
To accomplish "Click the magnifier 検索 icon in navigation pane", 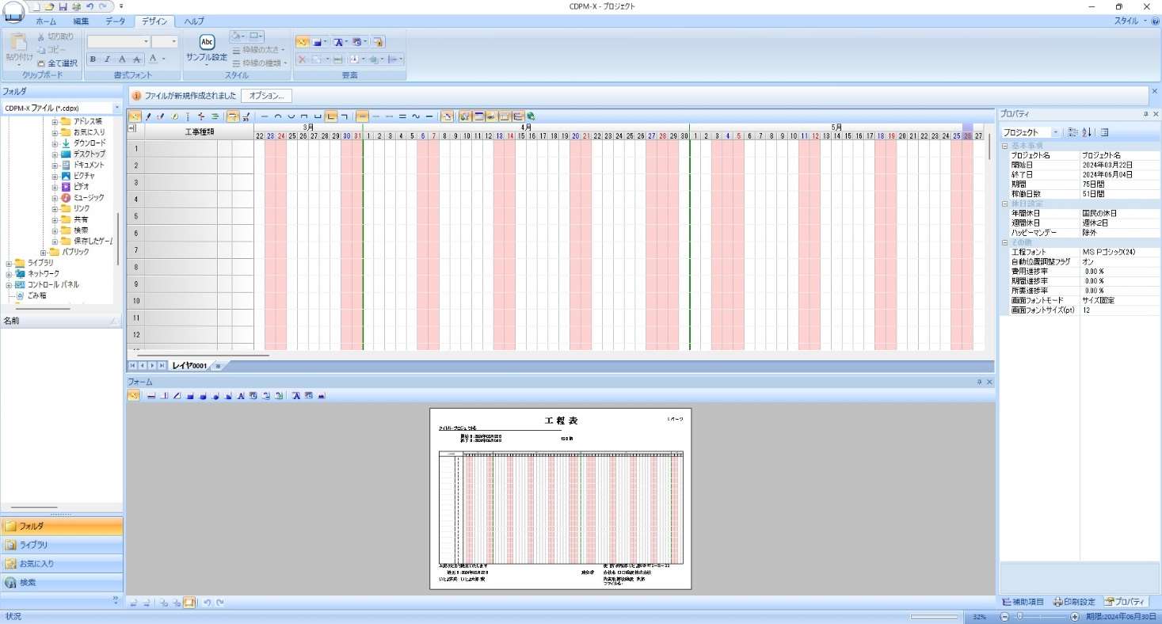I will coord(10,583).
